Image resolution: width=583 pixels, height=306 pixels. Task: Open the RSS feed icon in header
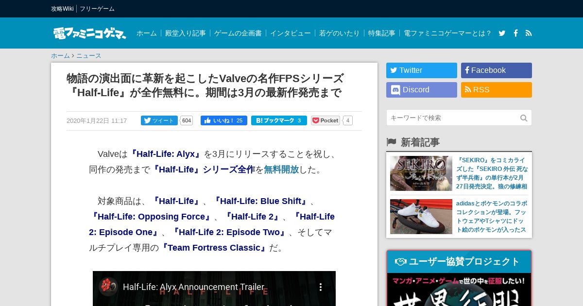[529, 33]
